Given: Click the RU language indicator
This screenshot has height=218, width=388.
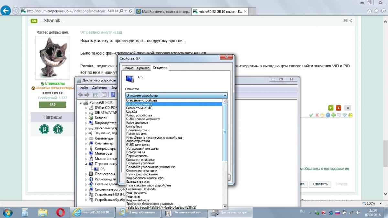Looking at the screenshot, I should tap(302, 212).
